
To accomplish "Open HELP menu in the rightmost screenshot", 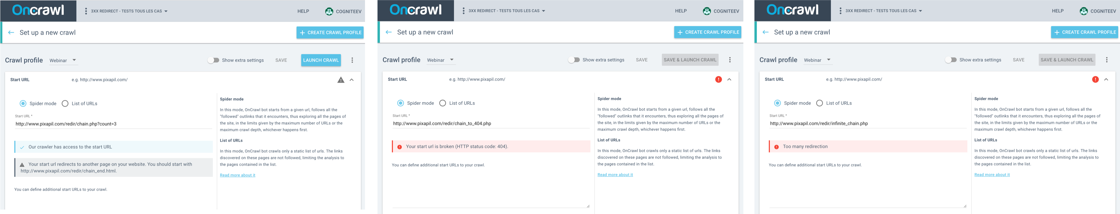I will click(x=1058, y=11).
